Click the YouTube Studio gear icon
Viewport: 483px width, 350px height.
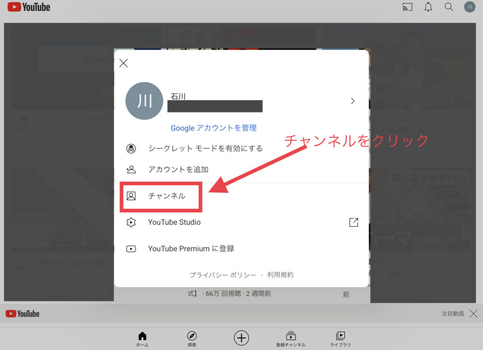[x=131, y=222]
